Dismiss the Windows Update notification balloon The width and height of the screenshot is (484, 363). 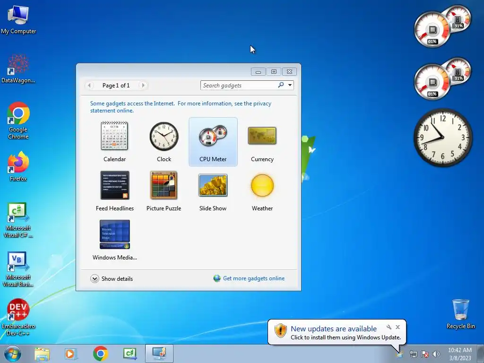[x=398, y=327]
